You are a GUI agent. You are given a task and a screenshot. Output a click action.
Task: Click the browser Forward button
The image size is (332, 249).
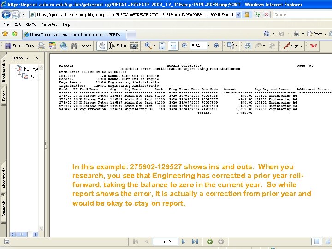[16, 15]
